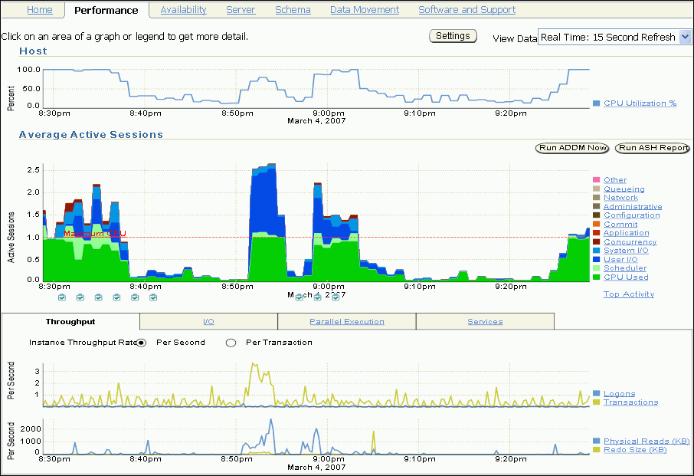Click the sixth ADDM snapshot icon from the left
The image size is (694, 476).
[153, 297]
